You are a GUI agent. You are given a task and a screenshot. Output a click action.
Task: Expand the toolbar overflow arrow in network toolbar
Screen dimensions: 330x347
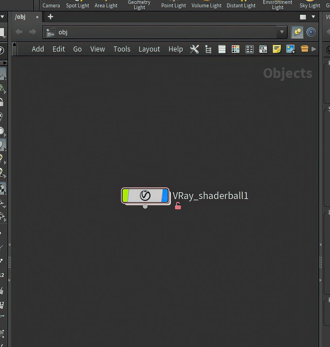pyautogui.click(x=314, y=49)
